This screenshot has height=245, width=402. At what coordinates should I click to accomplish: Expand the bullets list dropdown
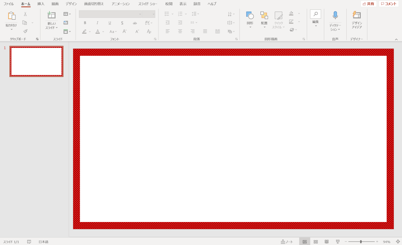point(172,14)
